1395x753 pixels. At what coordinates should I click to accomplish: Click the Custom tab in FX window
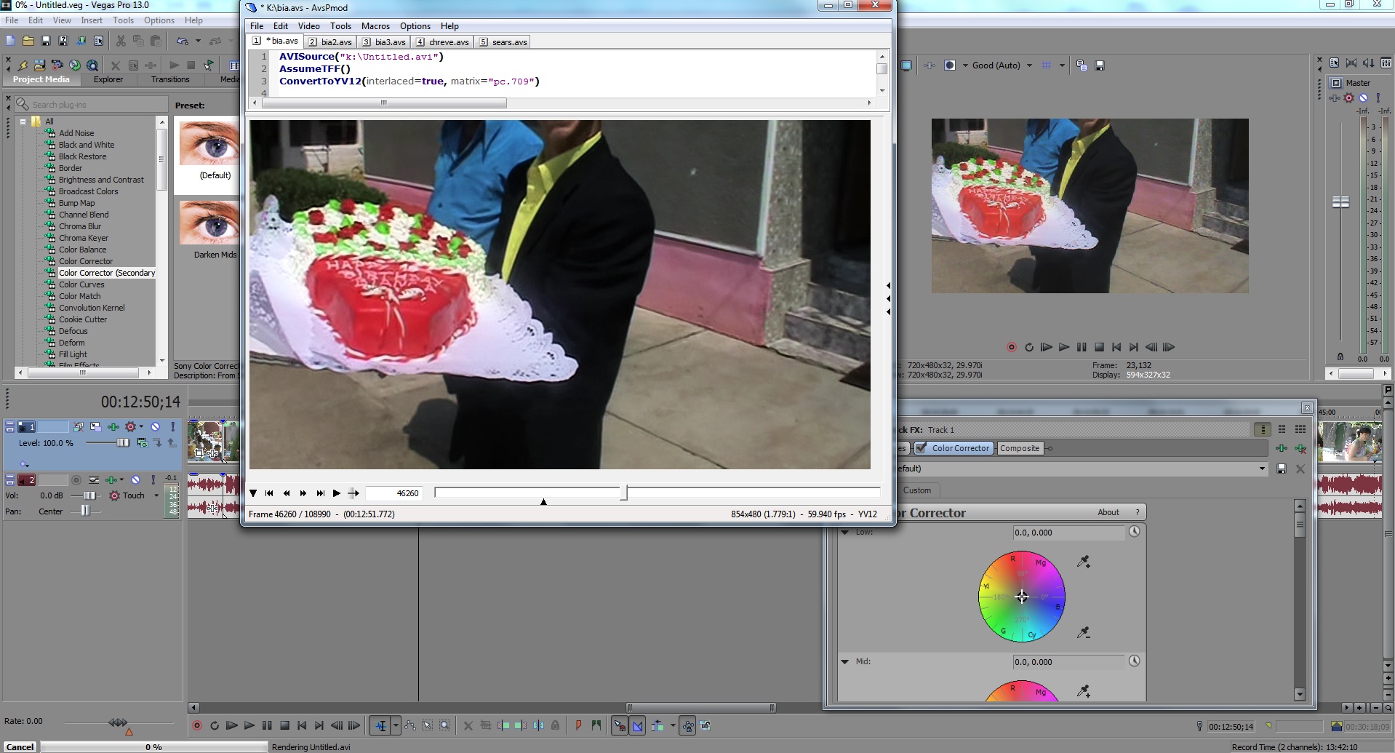[916, 490]
